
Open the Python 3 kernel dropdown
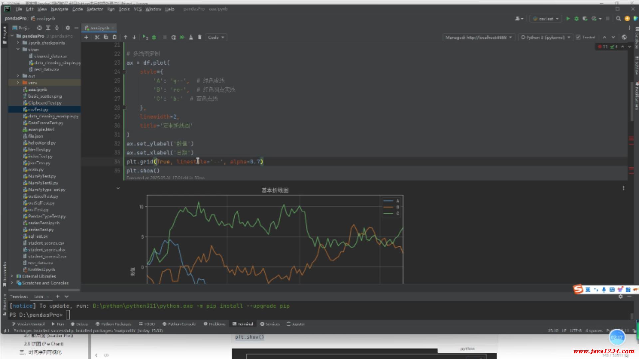pos(545,37)
